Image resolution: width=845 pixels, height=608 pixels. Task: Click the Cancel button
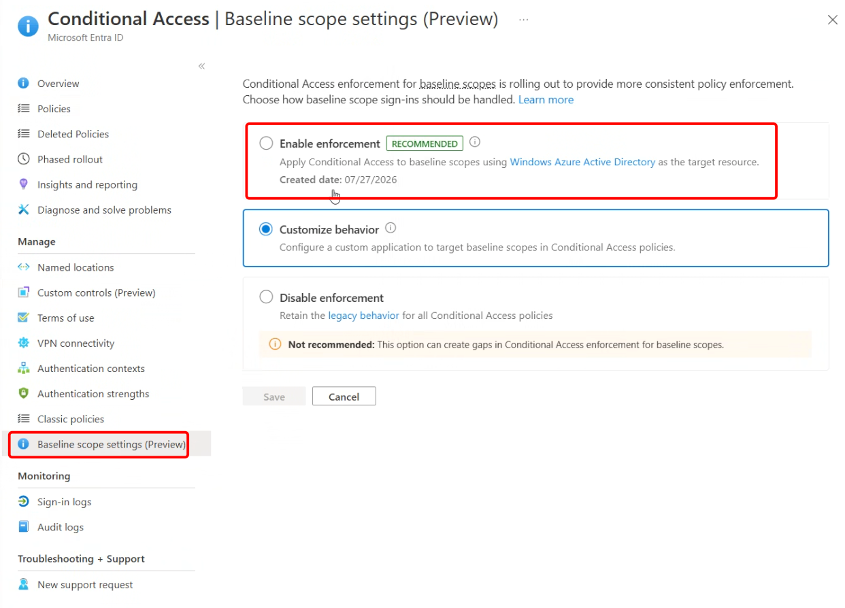tap(344, 396)
